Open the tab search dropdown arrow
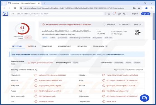The width and height of the screenshot is (156, 105). (x=4, y=3)
